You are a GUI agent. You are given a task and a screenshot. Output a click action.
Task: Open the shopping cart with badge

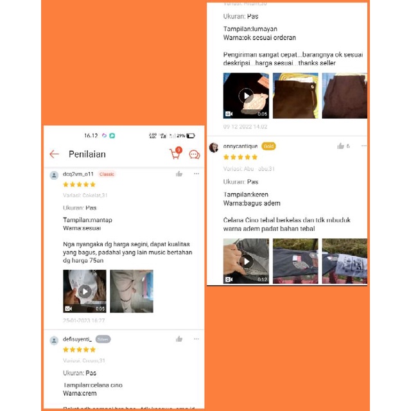tap(175, 153)
